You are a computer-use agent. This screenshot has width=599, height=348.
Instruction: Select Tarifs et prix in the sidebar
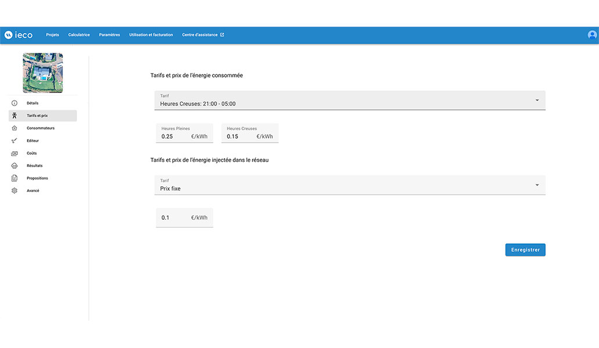42,116
